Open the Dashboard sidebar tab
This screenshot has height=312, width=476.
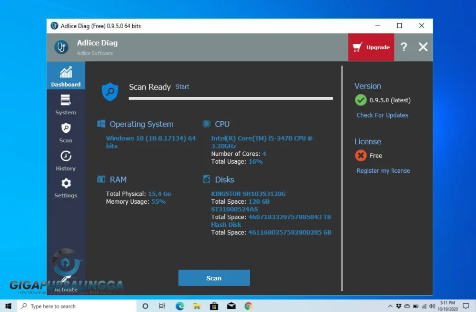point(66,76)
